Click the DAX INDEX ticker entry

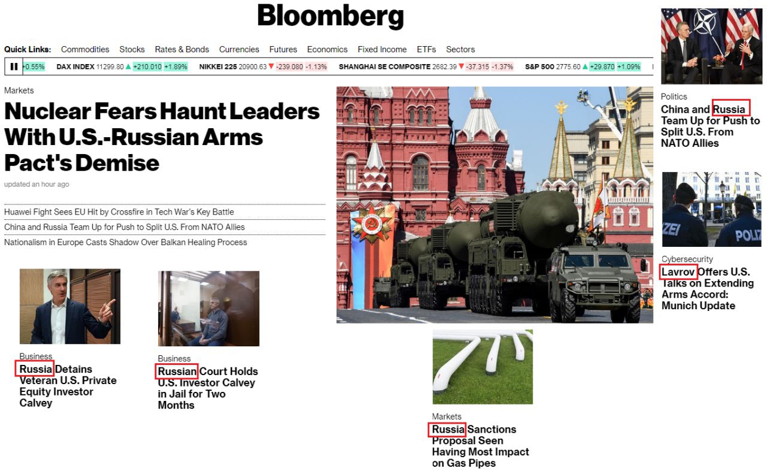pos(122,67)
